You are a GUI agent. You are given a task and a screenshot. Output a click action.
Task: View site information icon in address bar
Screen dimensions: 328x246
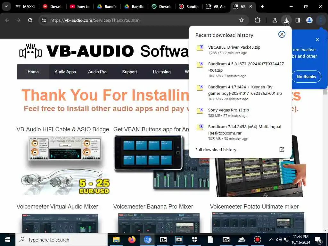pyautogui.click(x=44, y=20)
